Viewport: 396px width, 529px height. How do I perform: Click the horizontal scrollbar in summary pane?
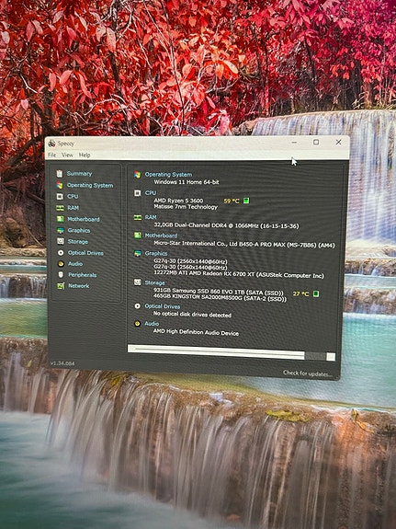(x=232, y=353)
